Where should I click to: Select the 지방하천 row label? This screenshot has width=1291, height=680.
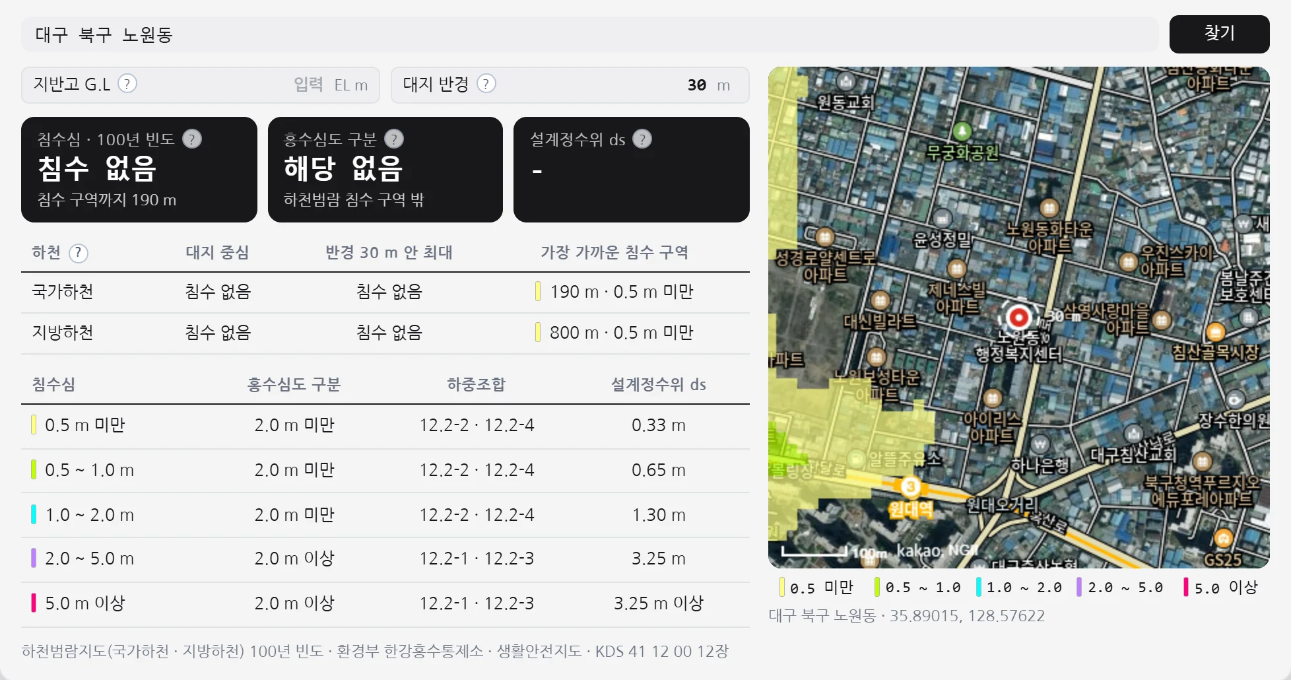(63, 332)
